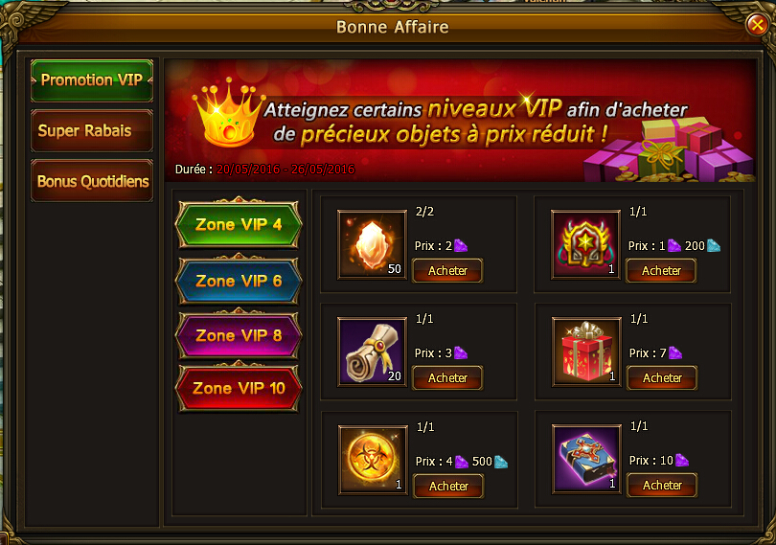
Task: Open the Bonus Quotidiens tab
Action: tap(92, 181)
